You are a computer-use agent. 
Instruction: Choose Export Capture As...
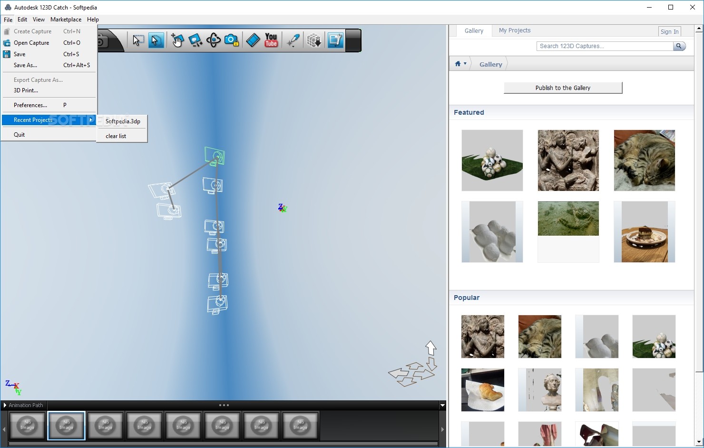pos(49,80)
